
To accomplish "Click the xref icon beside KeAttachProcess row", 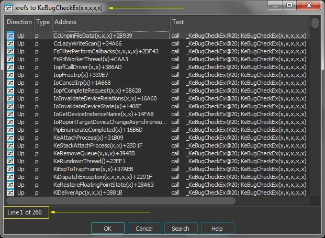I will 10,138.
